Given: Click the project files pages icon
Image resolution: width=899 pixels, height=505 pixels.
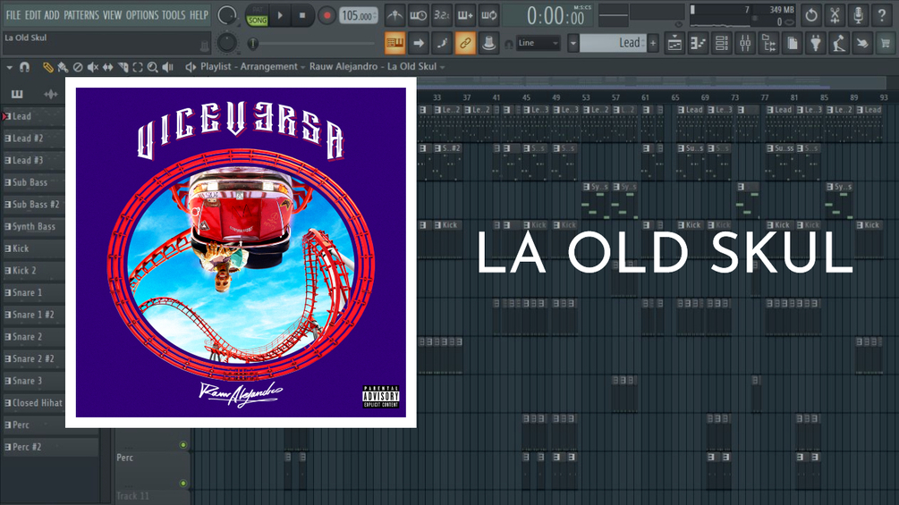Looking at the screenshot, I should pyautogui.click(x=793, y=43).
